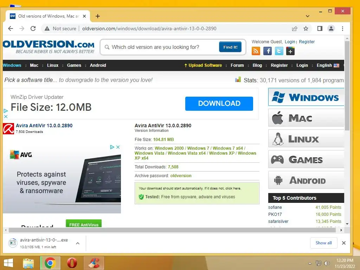Click the Android category sidebar button
Image resolution: width=360 pixels, height=270 pixels.
pos(306,180)
